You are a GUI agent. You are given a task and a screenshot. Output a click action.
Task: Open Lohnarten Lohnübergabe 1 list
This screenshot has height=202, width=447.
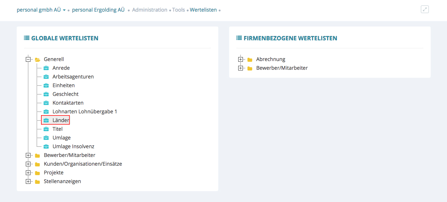coord(85,112)
